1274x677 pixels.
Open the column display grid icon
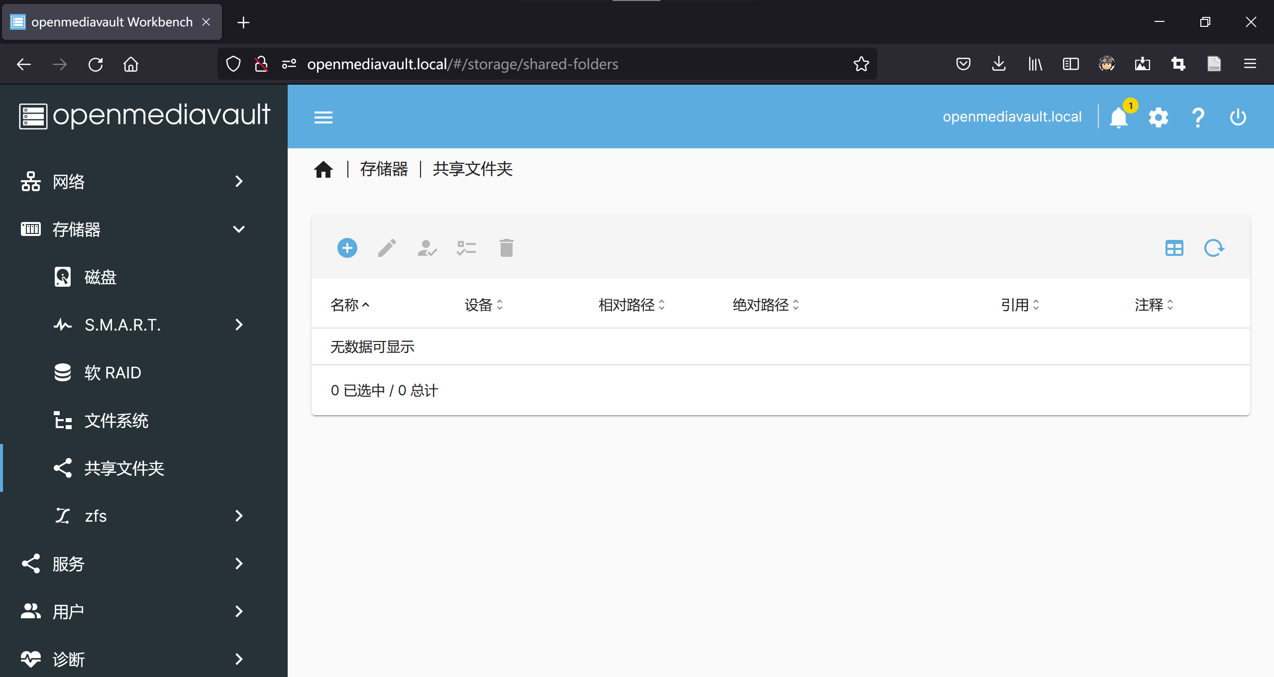coord(1174,248)
